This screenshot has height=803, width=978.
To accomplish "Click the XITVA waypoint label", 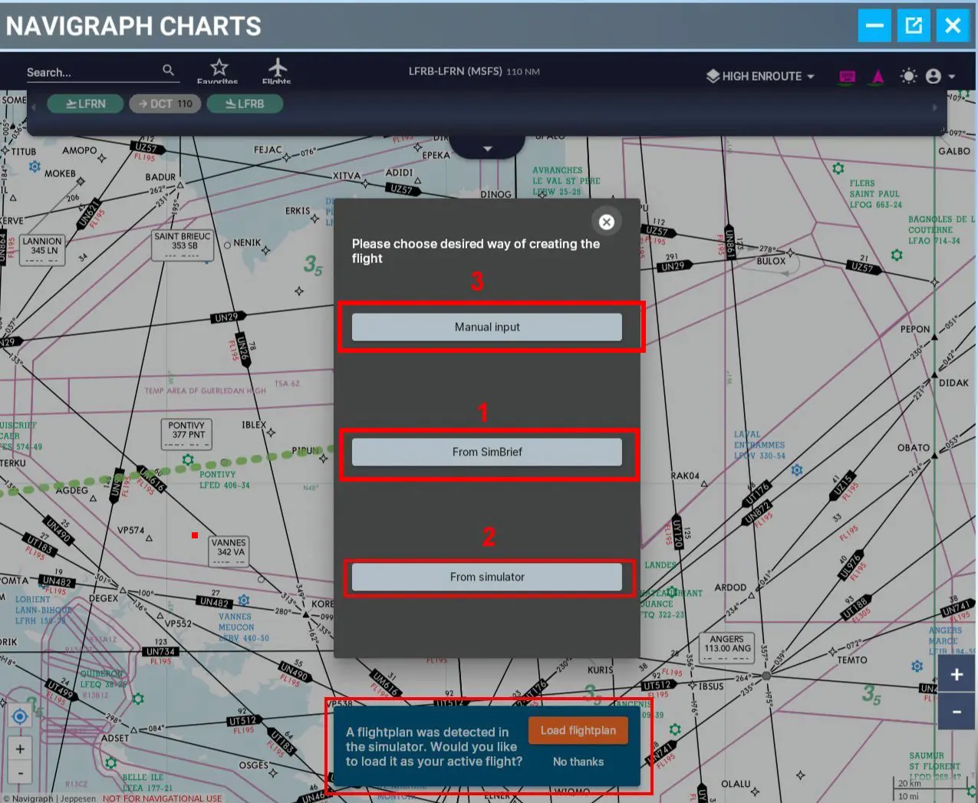I will tap(347, 176).
